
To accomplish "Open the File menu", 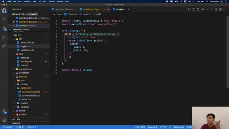I will tap(14, 1).
